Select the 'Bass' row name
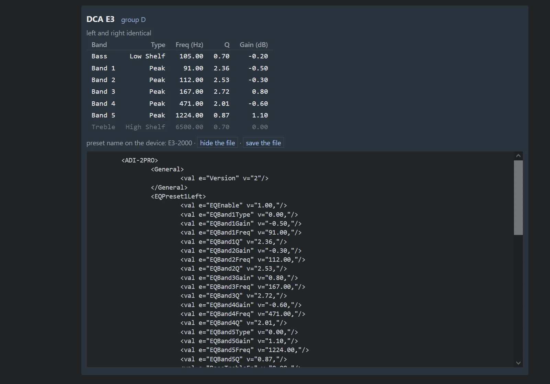Viewport: 550px width, 384px height. tap(99, 56)
